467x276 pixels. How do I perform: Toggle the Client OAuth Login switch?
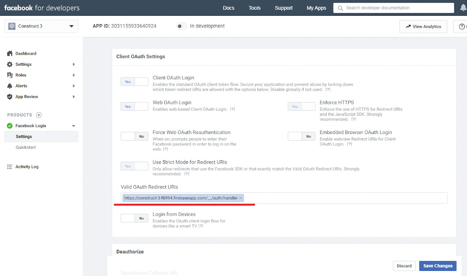click(134, 82)
